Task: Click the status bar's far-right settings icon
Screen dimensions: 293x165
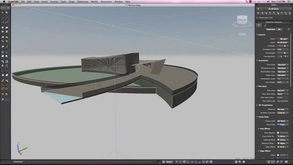Action: tap(286, 162)
